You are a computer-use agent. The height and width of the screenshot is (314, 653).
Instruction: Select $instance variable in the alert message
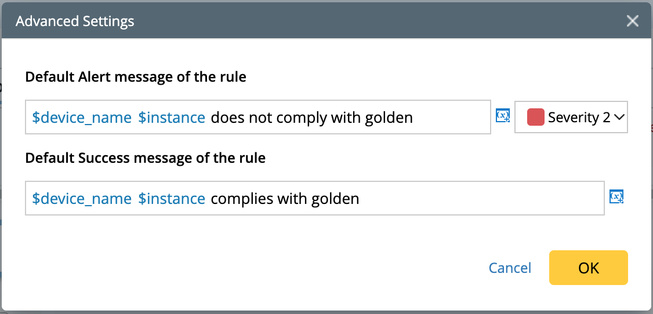172,118
